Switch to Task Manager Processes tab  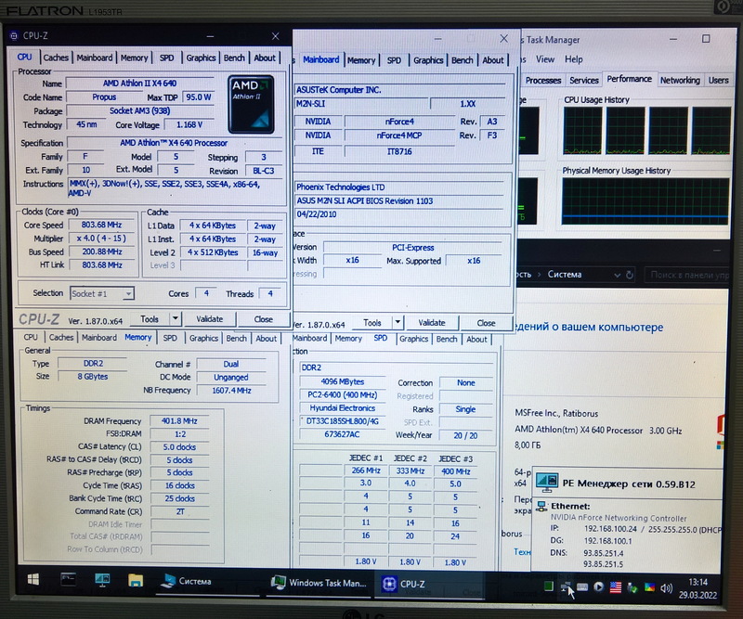point(543,81)
